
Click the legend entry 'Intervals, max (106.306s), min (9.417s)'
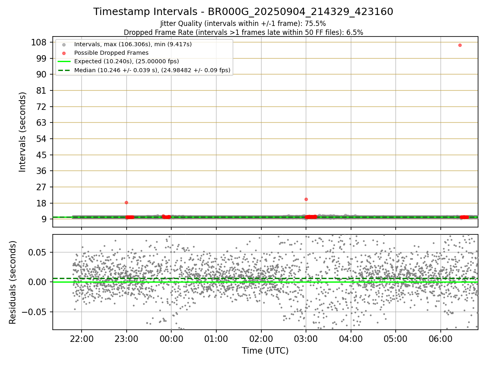(x=133, y=44)
